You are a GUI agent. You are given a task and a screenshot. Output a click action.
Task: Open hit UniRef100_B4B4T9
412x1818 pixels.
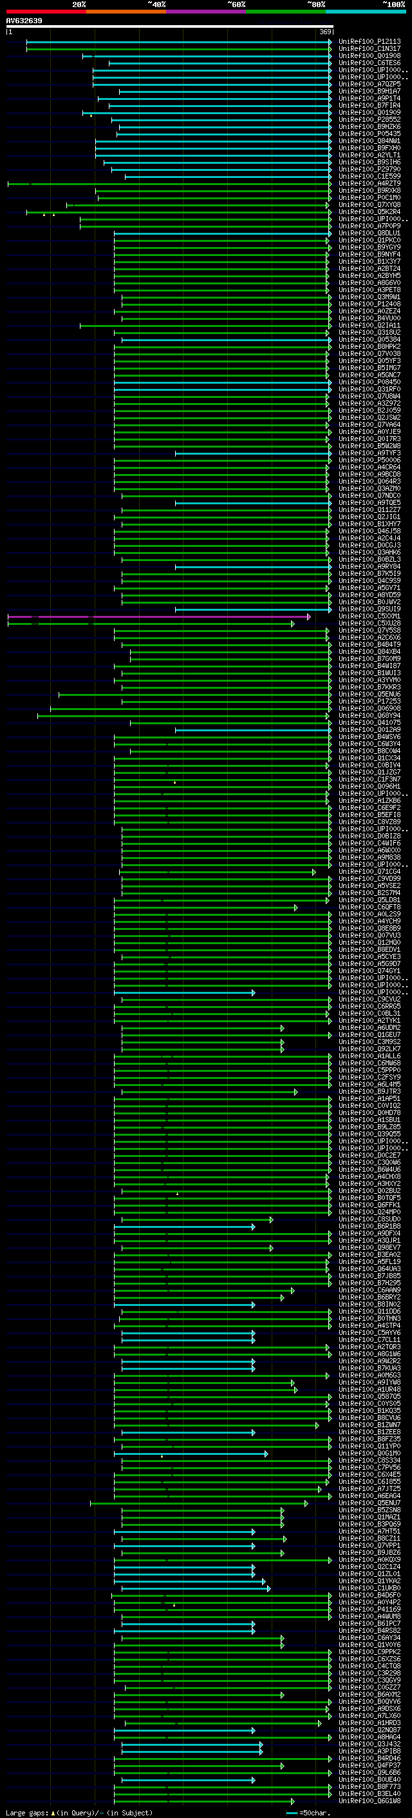pos(370,644)
